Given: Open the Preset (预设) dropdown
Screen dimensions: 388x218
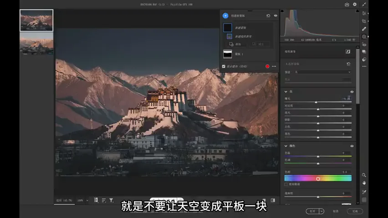Looking at the screenshot, I should point(323,72).
